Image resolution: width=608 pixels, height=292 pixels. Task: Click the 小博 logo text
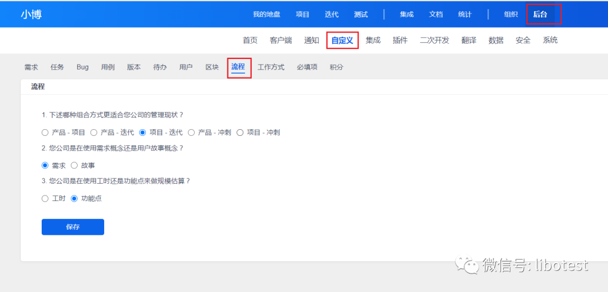point(32,14)
